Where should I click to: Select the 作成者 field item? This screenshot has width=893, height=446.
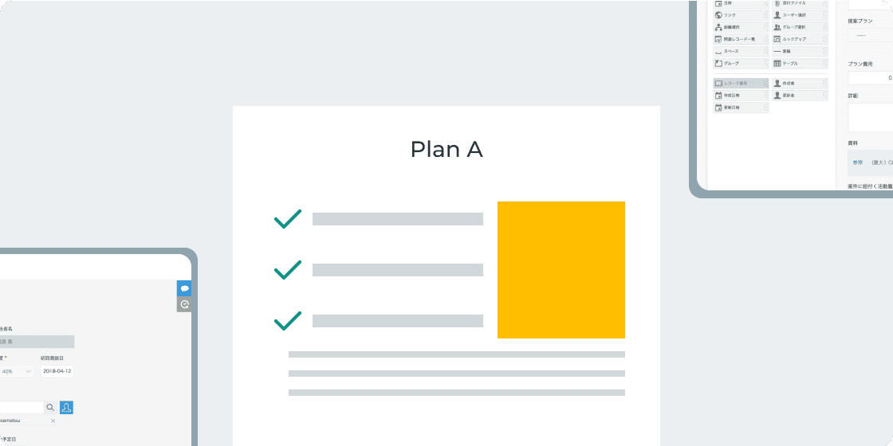(799, 83)
